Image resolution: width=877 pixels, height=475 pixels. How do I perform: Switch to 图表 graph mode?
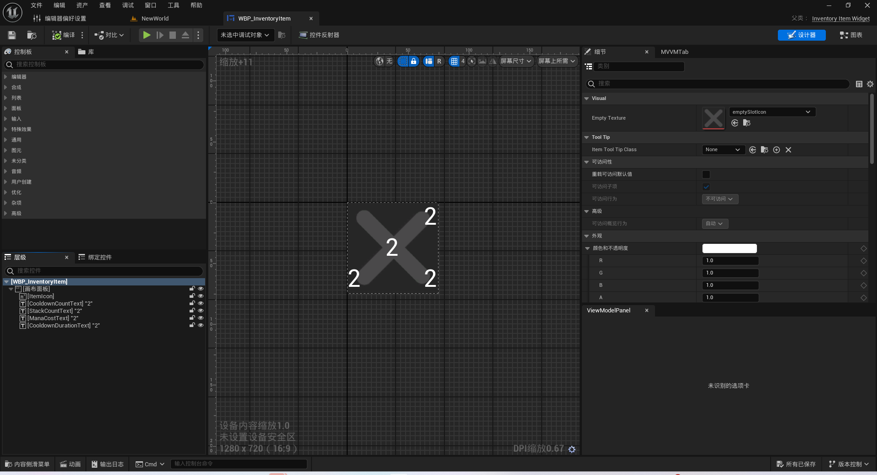click(851, 35)
